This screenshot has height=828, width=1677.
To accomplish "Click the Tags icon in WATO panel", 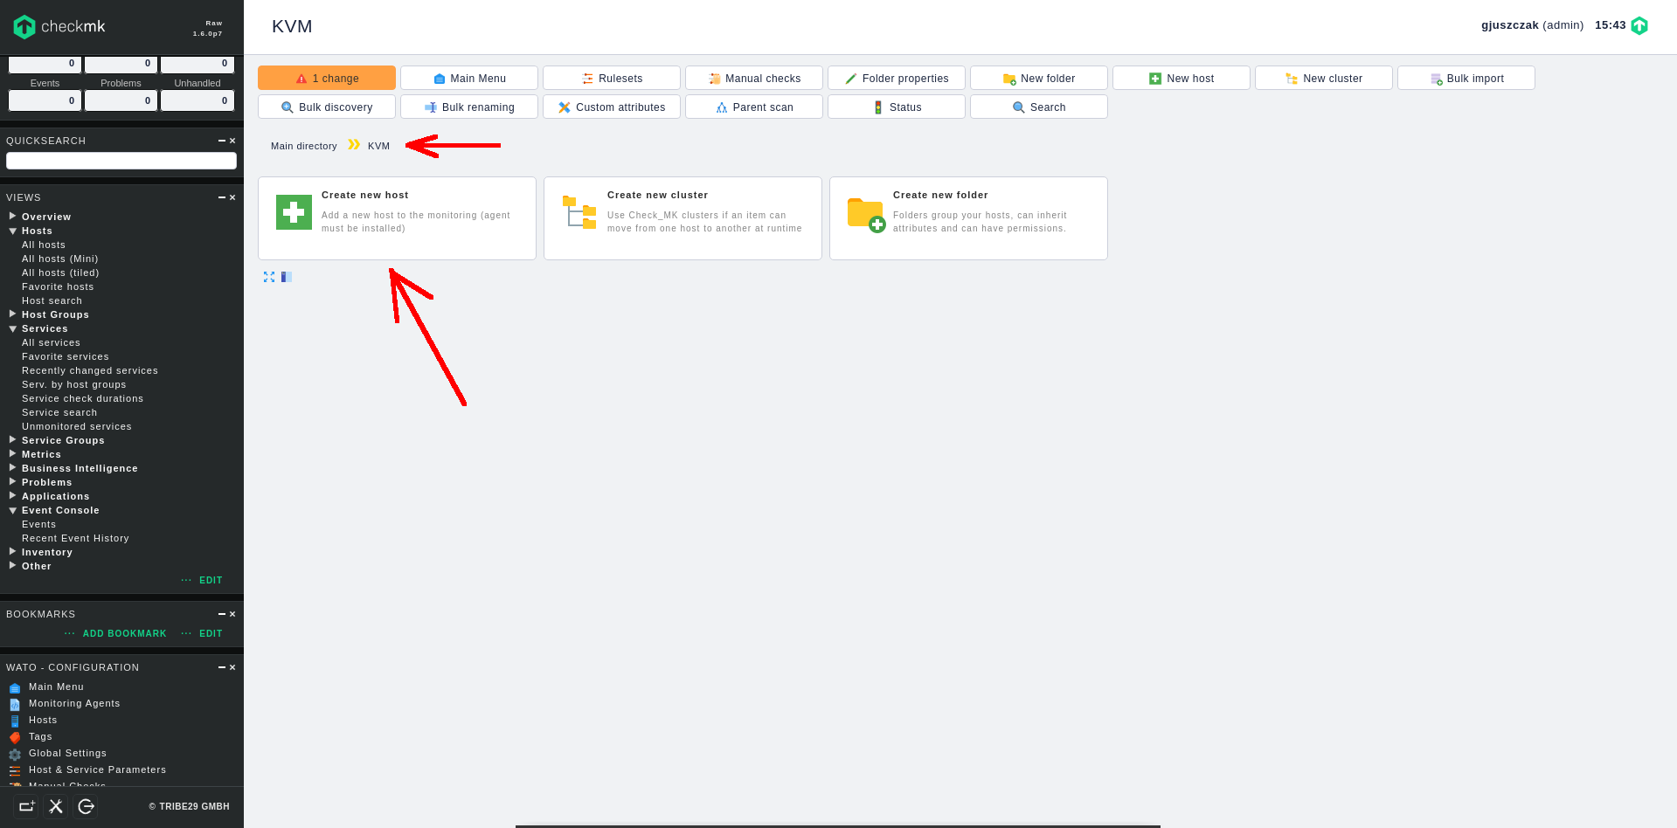I will coord(15,737).
